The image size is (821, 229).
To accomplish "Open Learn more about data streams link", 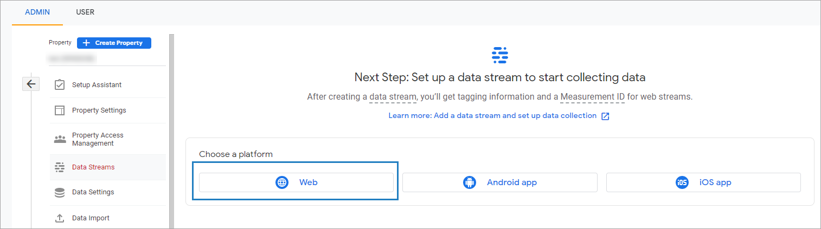I will (x=492, y=116).
